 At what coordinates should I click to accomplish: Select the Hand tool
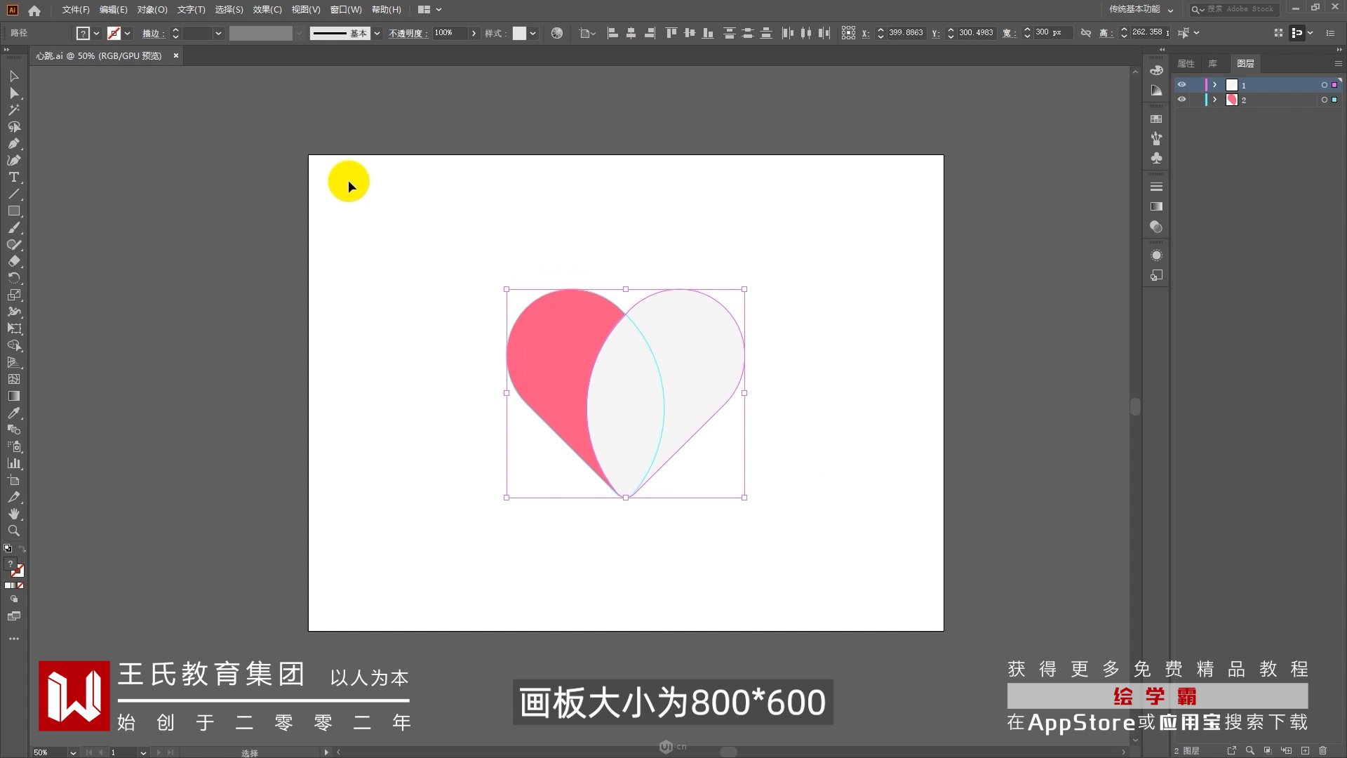[13, 514]
